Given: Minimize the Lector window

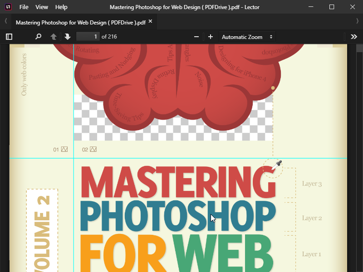Looking at the screenshot, I should [311, 7].
